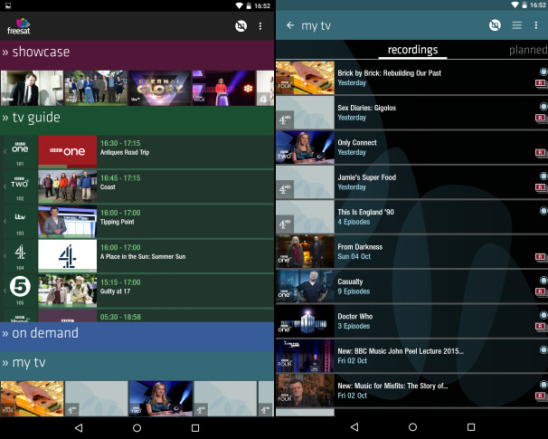
Task: Open Eternal Glory showcase thumbnail
Action: [160, 88]
